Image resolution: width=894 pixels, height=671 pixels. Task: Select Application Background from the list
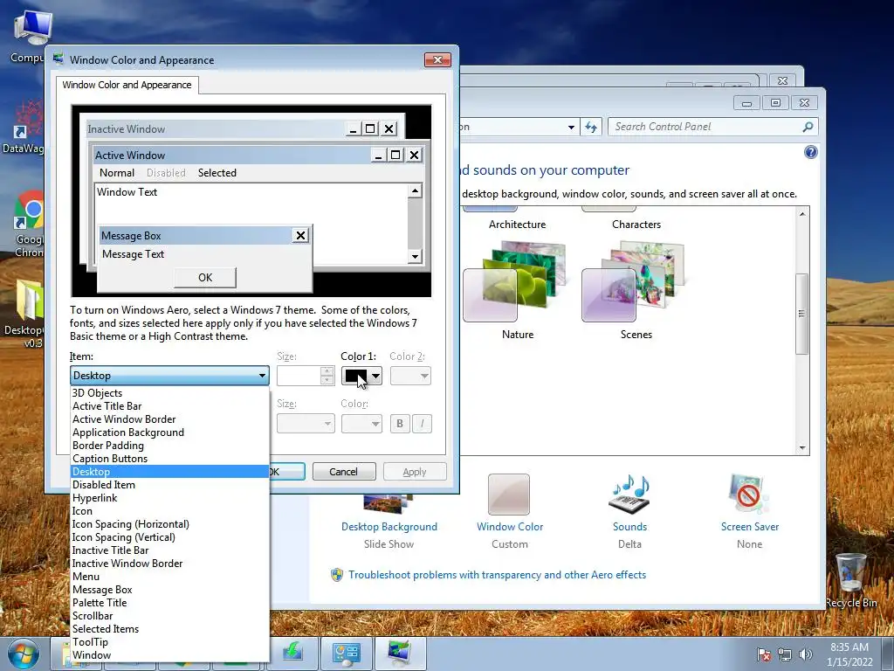click(170, 432)
